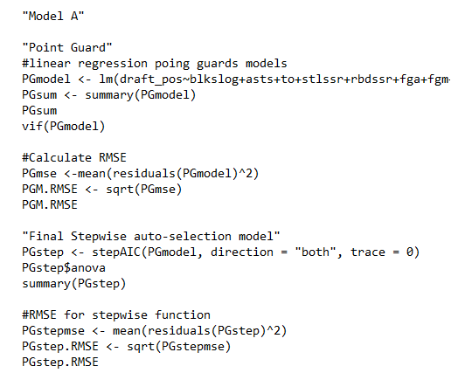Click inside the draft_pos formula text
This screenshot has width=465, height=380.
(285, 79)
